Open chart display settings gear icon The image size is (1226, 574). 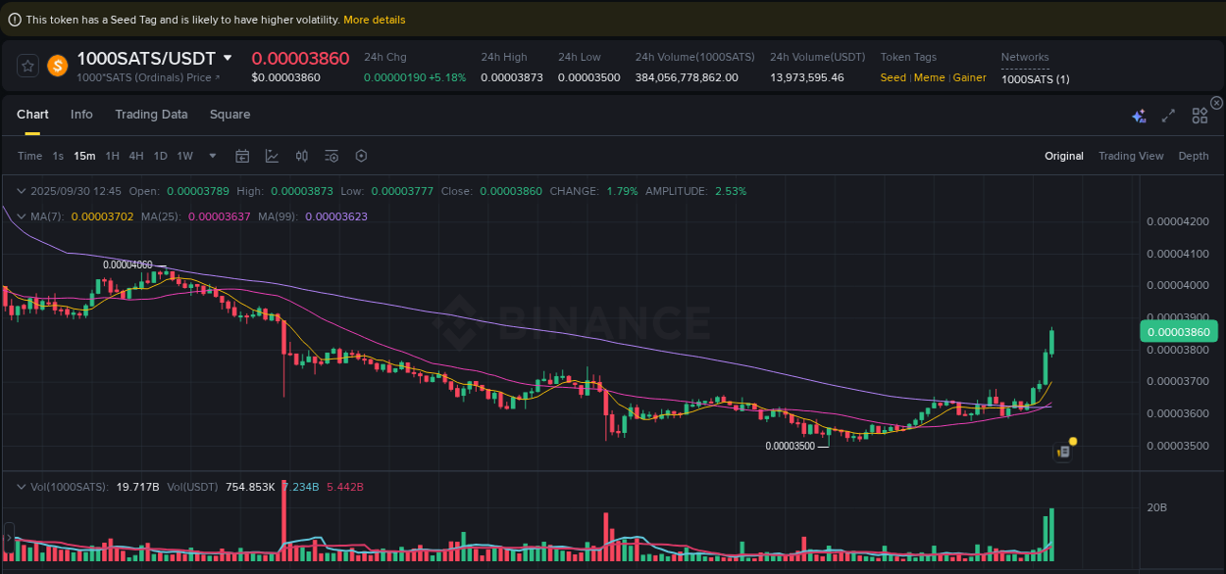[x=332, y=156]
